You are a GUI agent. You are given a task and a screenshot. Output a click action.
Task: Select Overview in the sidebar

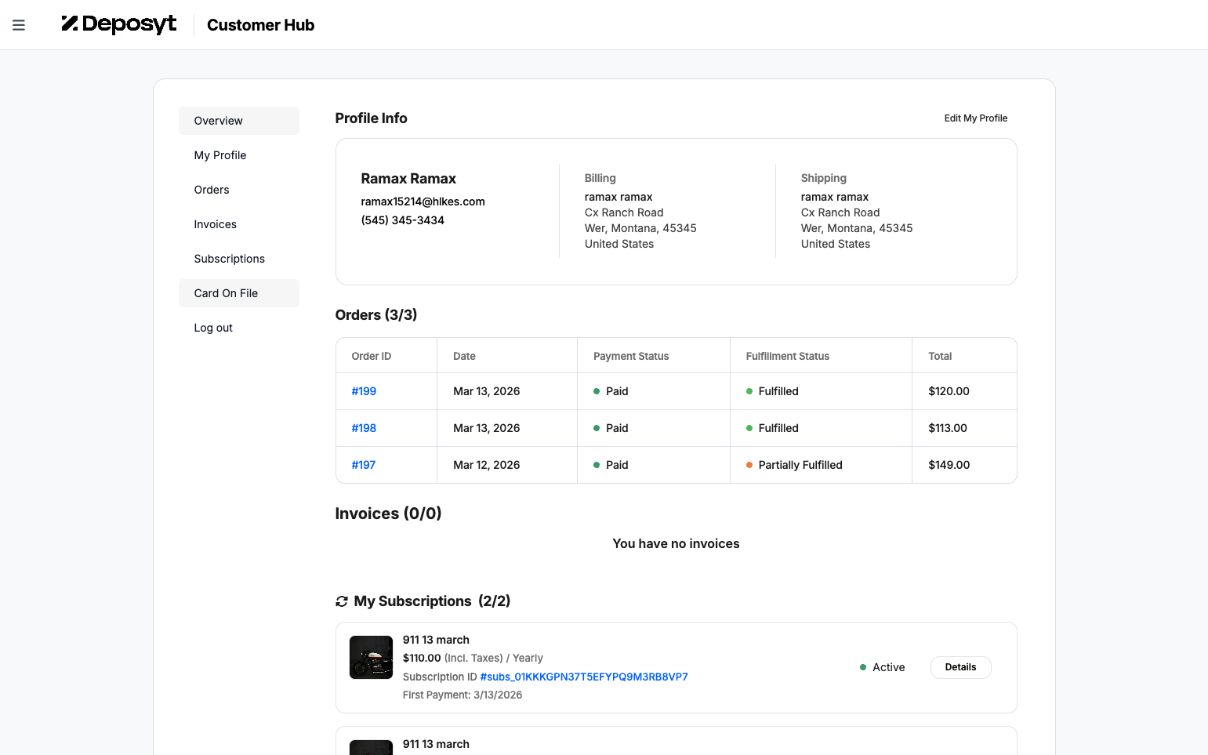pos(239,121)
